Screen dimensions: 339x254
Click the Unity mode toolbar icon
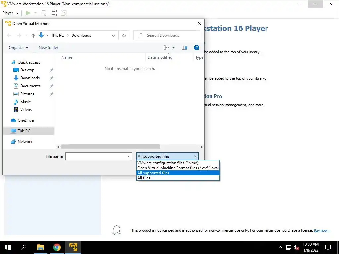(64, 13)
